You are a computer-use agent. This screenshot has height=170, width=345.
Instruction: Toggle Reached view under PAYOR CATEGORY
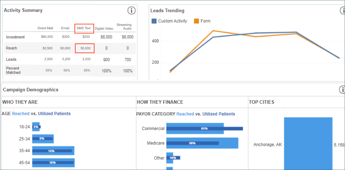185,114
